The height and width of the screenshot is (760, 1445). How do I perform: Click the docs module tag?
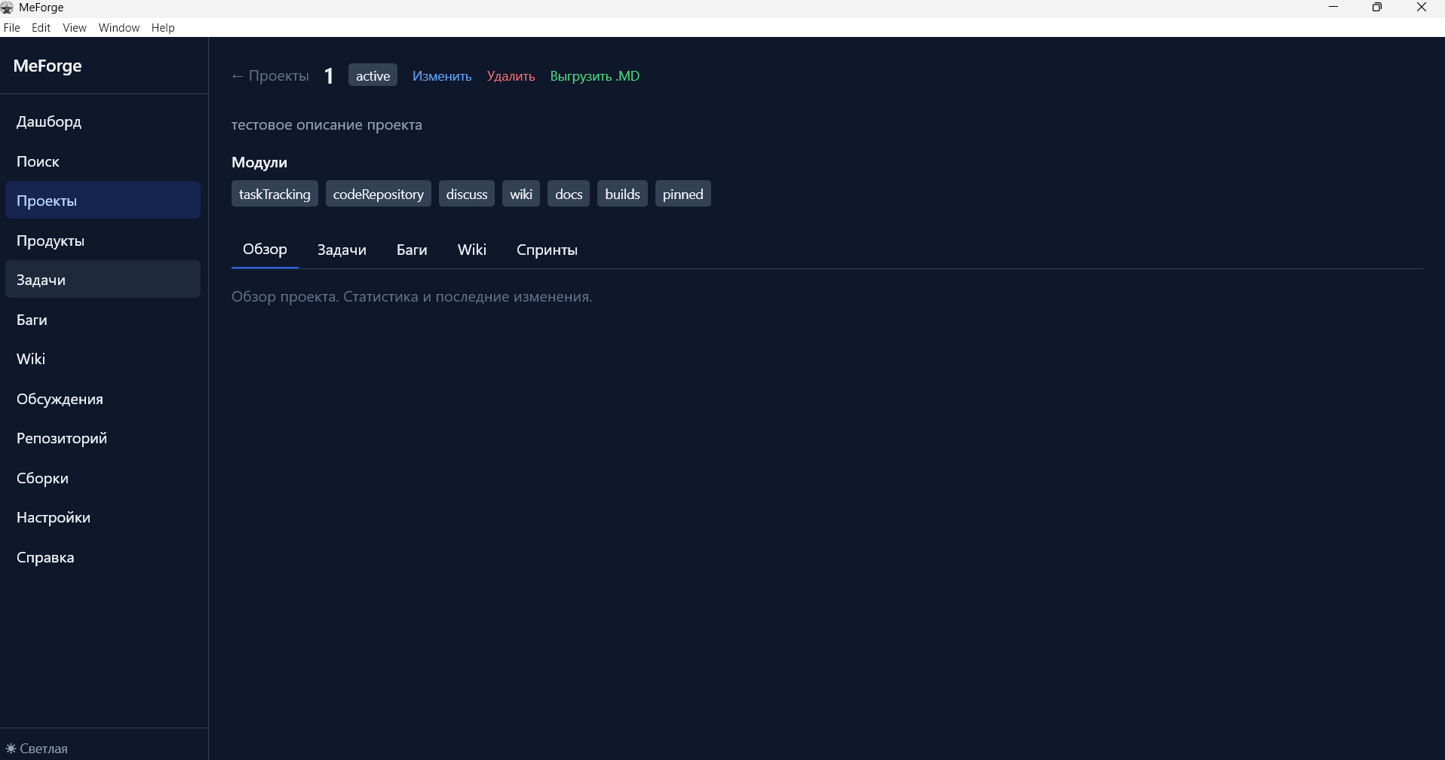569,194
